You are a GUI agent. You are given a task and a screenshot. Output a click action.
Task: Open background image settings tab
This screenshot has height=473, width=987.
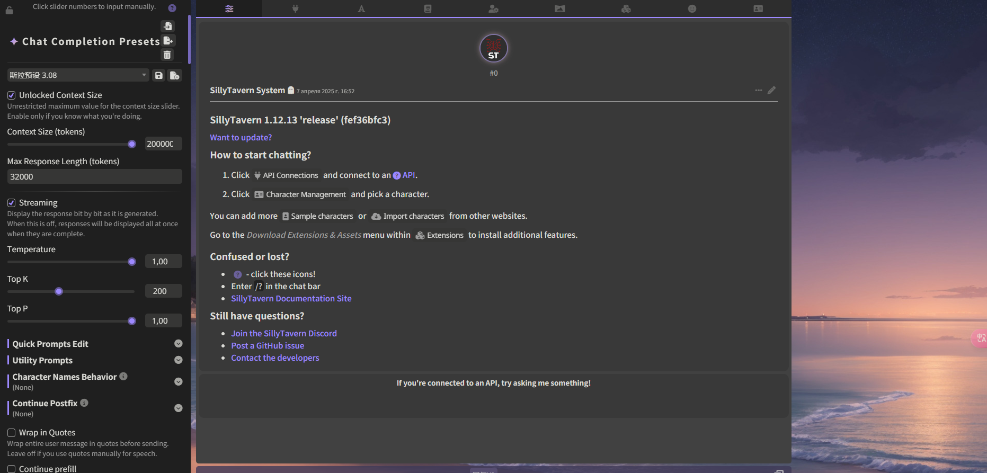tap(559, 8)
